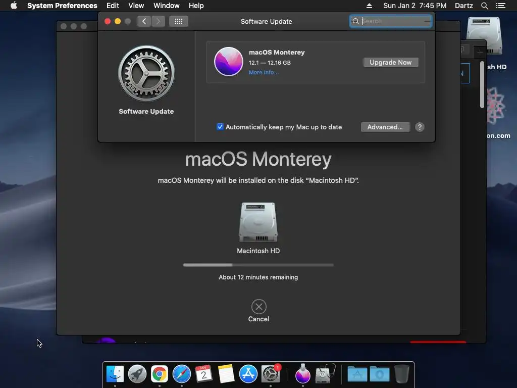The image size is (517, 388).
Task: Open the Advanced options button
Action: tap(385, 127)
